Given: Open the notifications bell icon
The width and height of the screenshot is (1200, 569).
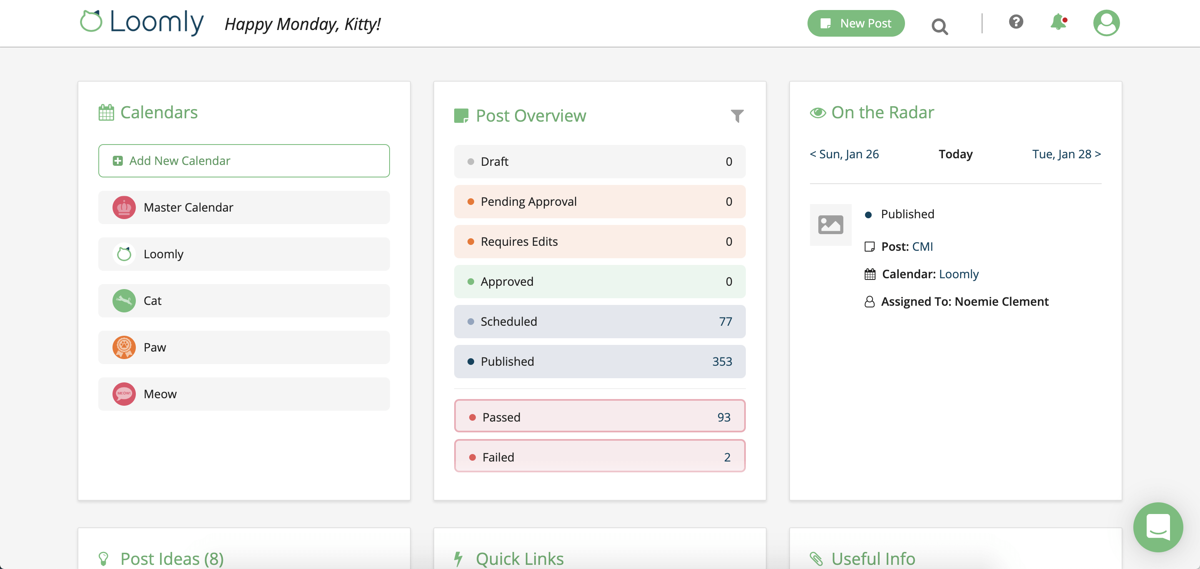Looking at the screenshot, I should pos(1058,22).
